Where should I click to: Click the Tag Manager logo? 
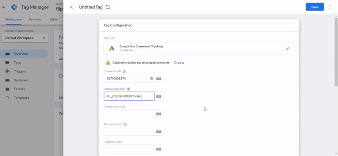point(14,7)
